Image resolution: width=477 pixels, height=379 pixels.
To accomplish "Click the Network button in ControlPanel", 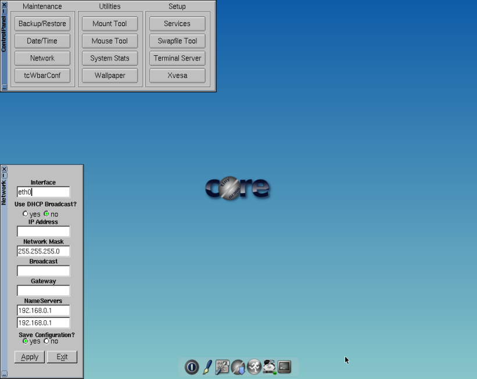I will [x=42, y=58].
